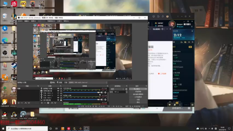
Task: Expand stop streaming button dropdown arrow
Action: point(146,89)
